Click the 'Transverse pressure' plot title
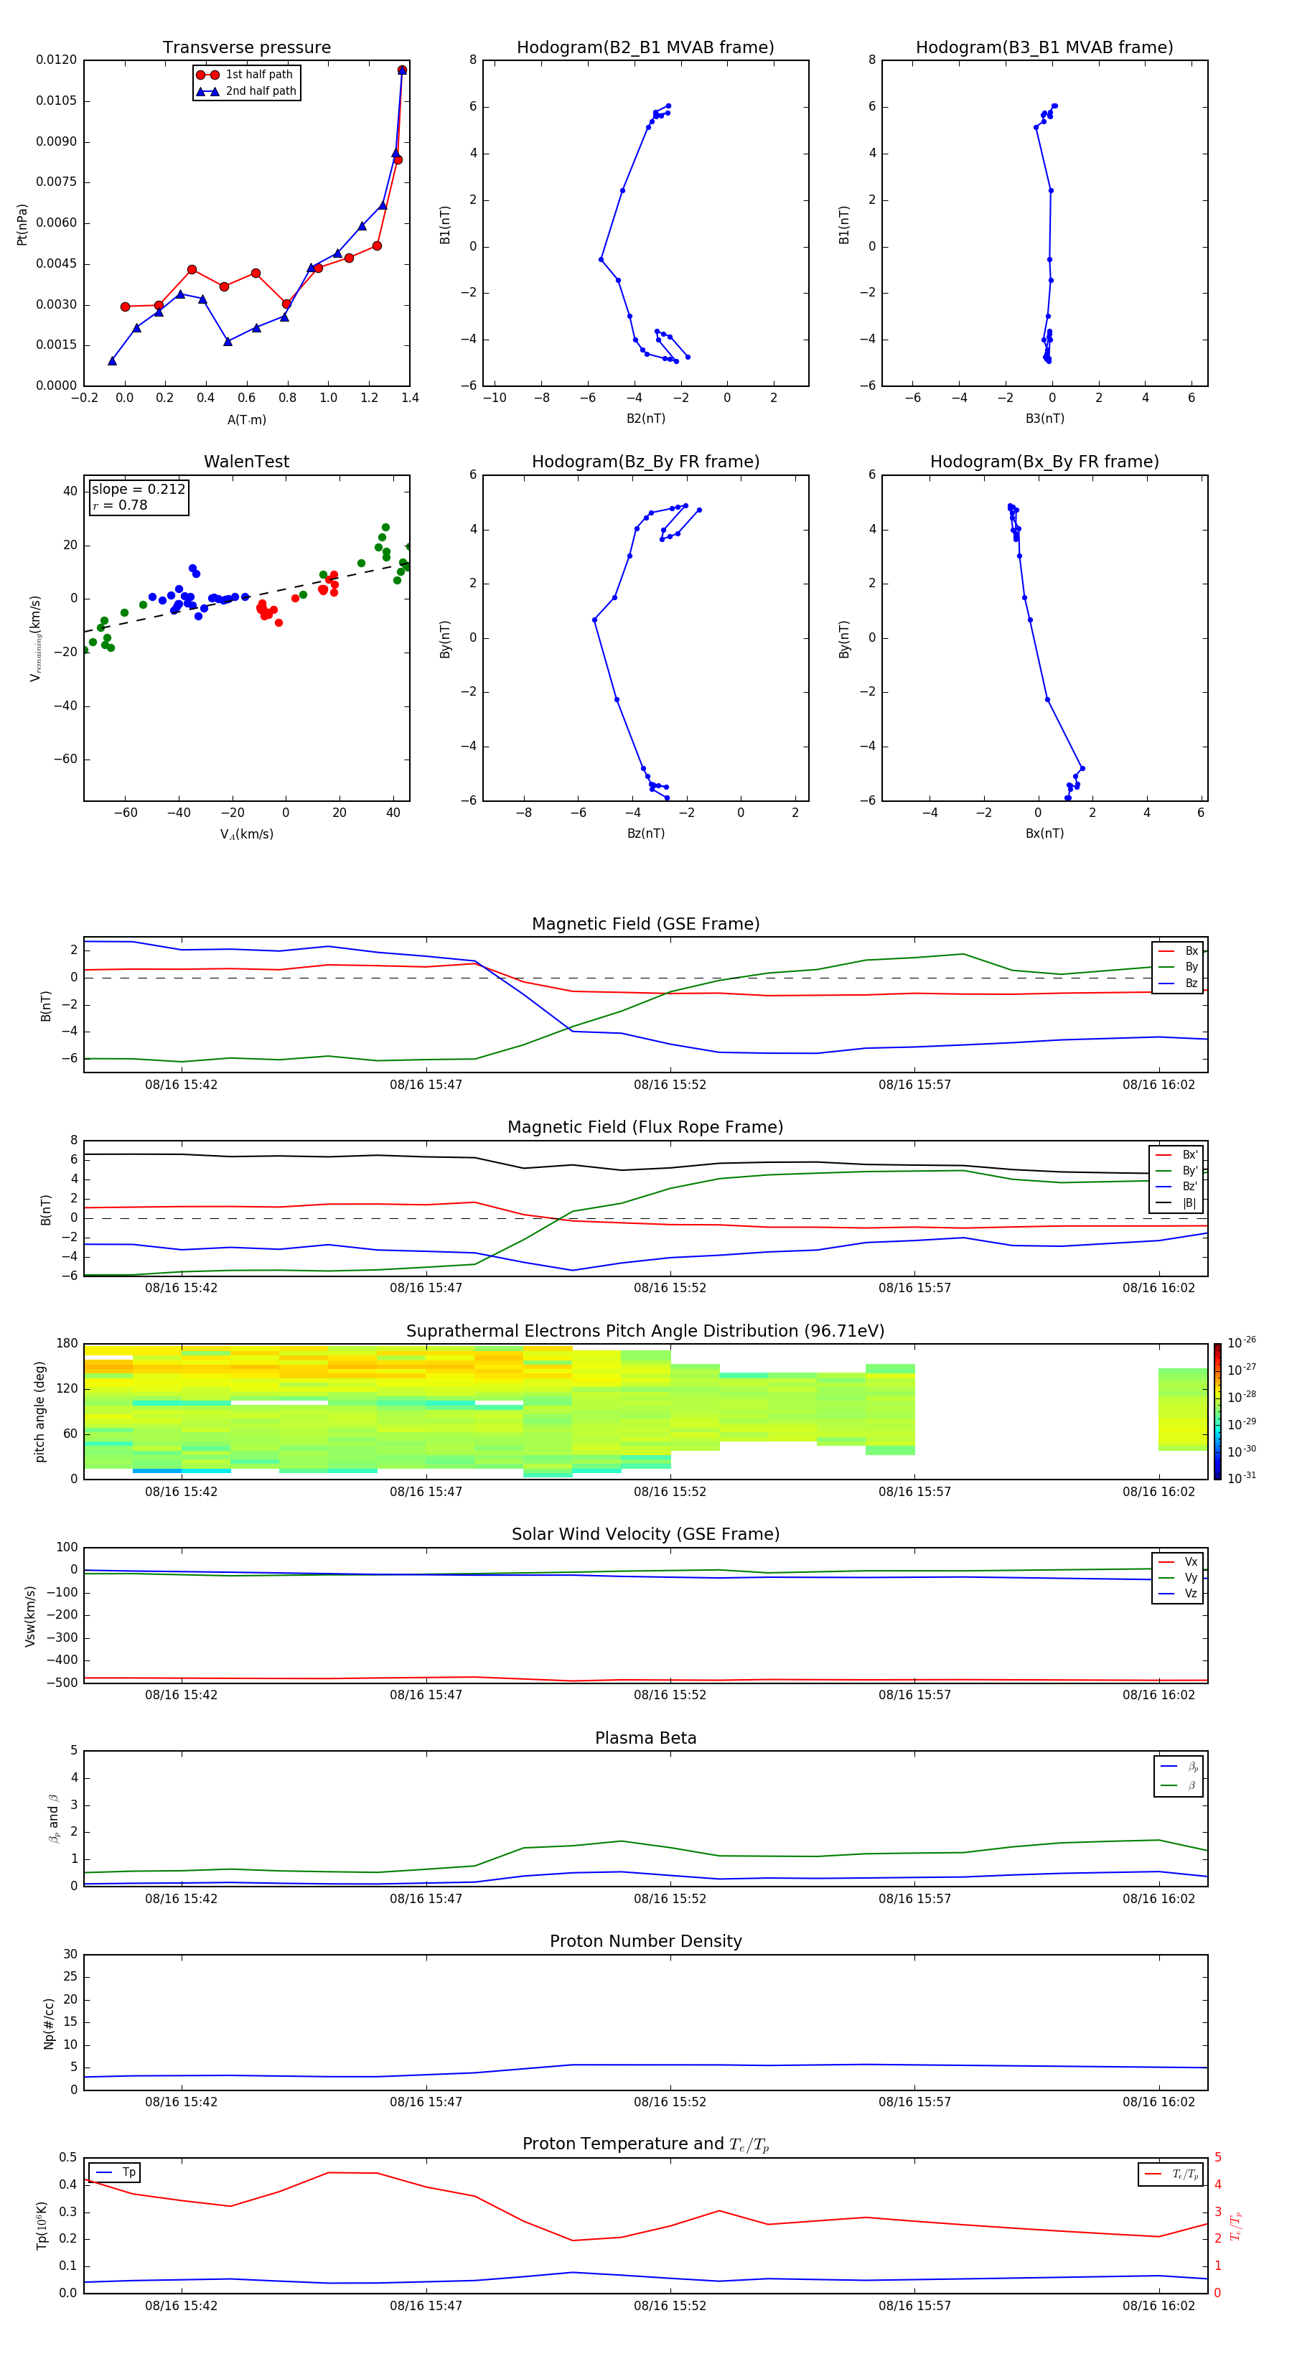Image resolution: width=1292 pixels, height=2369 pixels. coord(246,48)
